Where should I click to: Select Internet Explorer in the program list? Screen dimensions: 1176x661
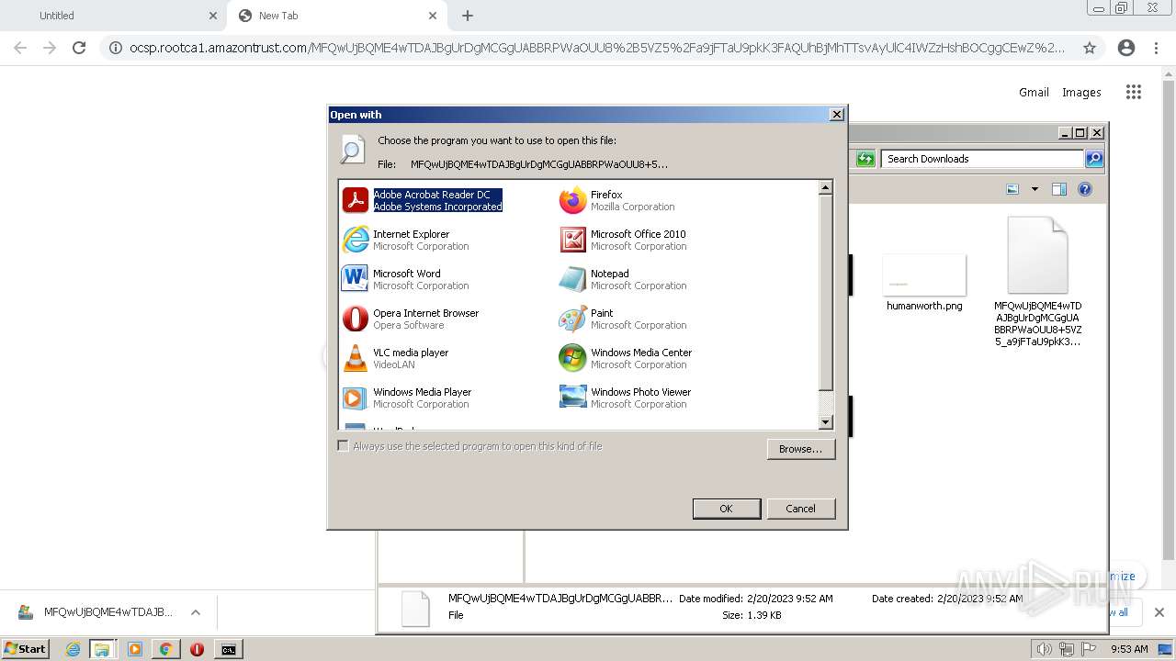click(405, 240)
